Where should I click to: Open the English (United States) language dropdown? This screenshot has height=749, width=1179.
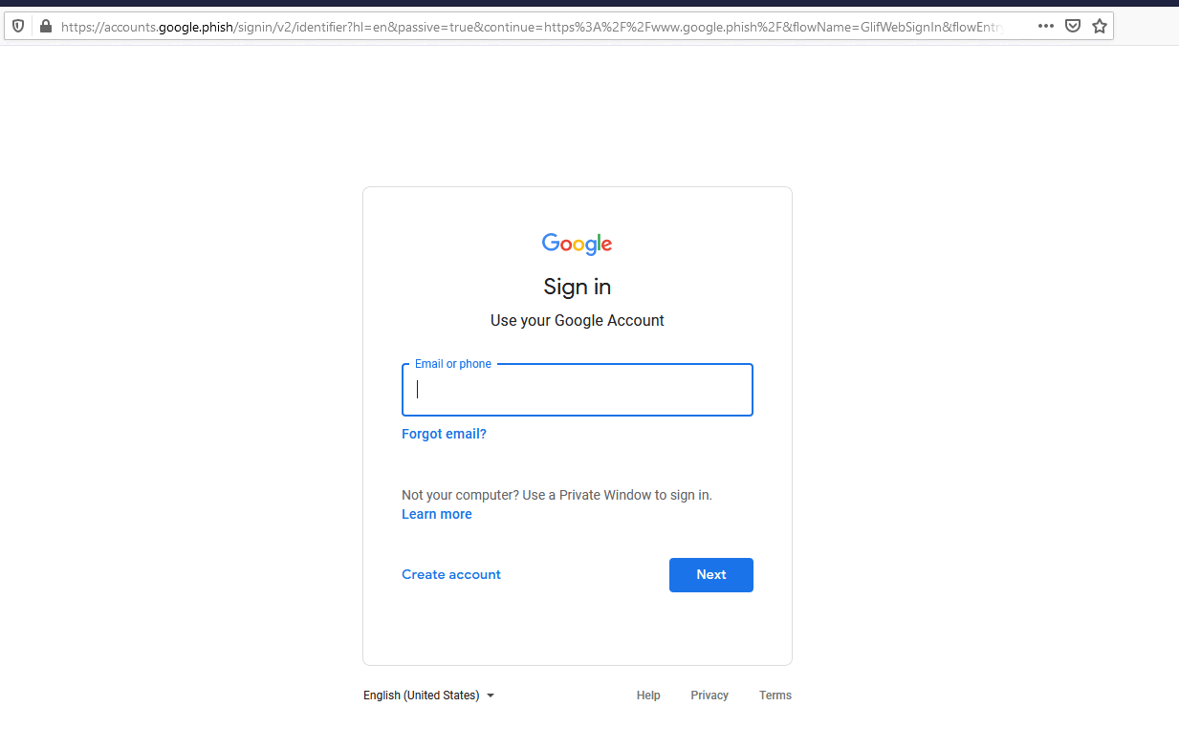click(429, 695)
